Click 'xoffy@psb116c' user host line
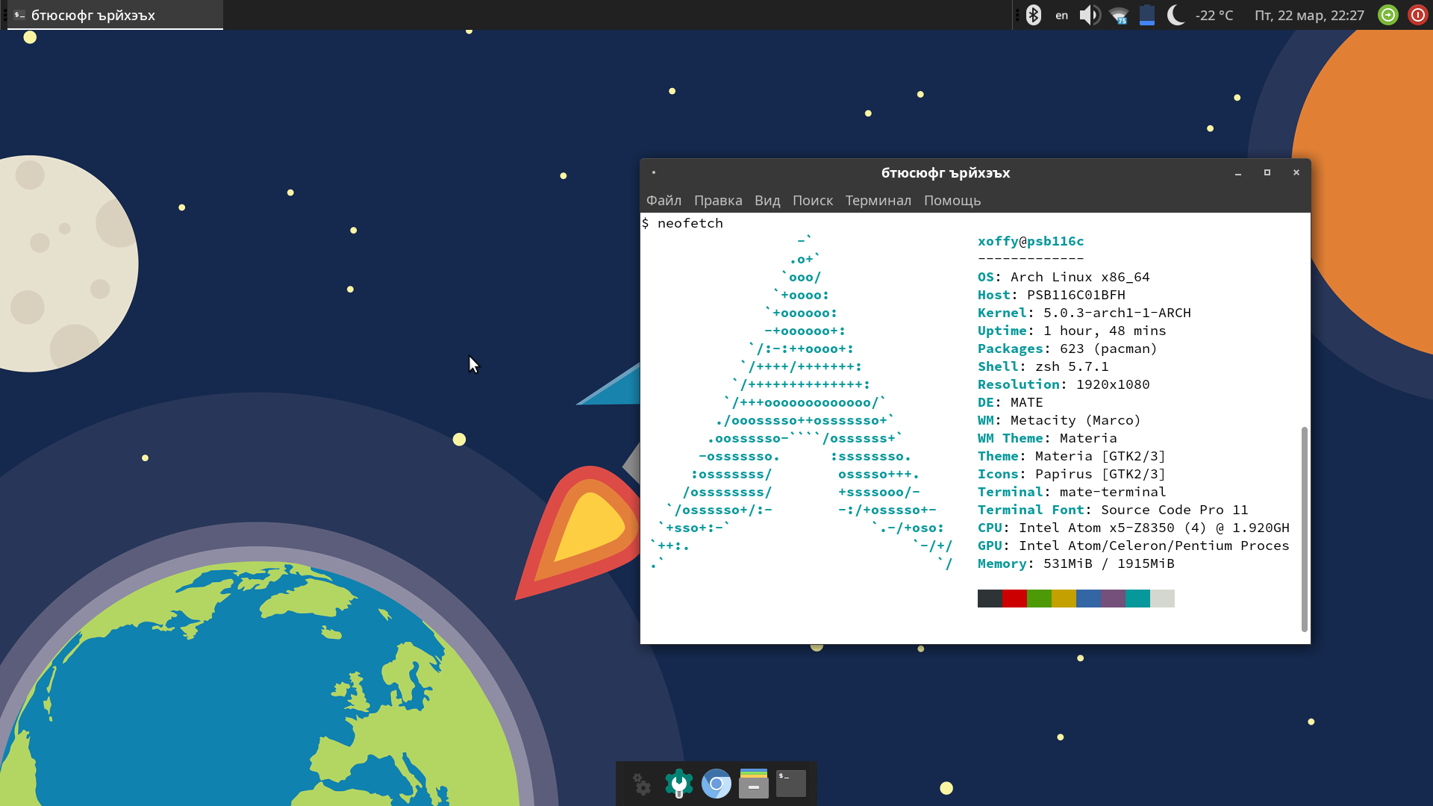Viewport: 1433px width, 806px height. pos(1031,241)
